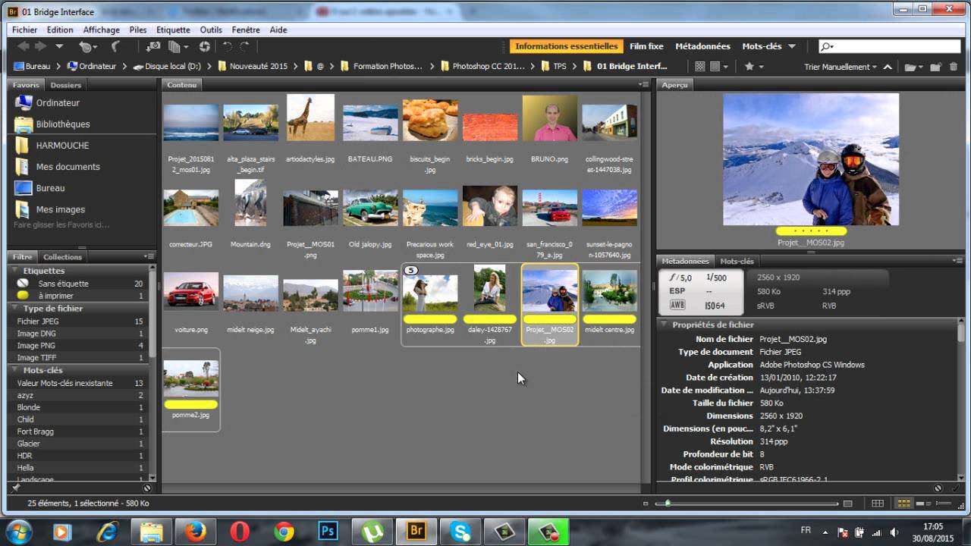This screenshot has height=546, width=971.
Task: Collapse the 'Type de fichier' filter section
Action: click(15, 309)
